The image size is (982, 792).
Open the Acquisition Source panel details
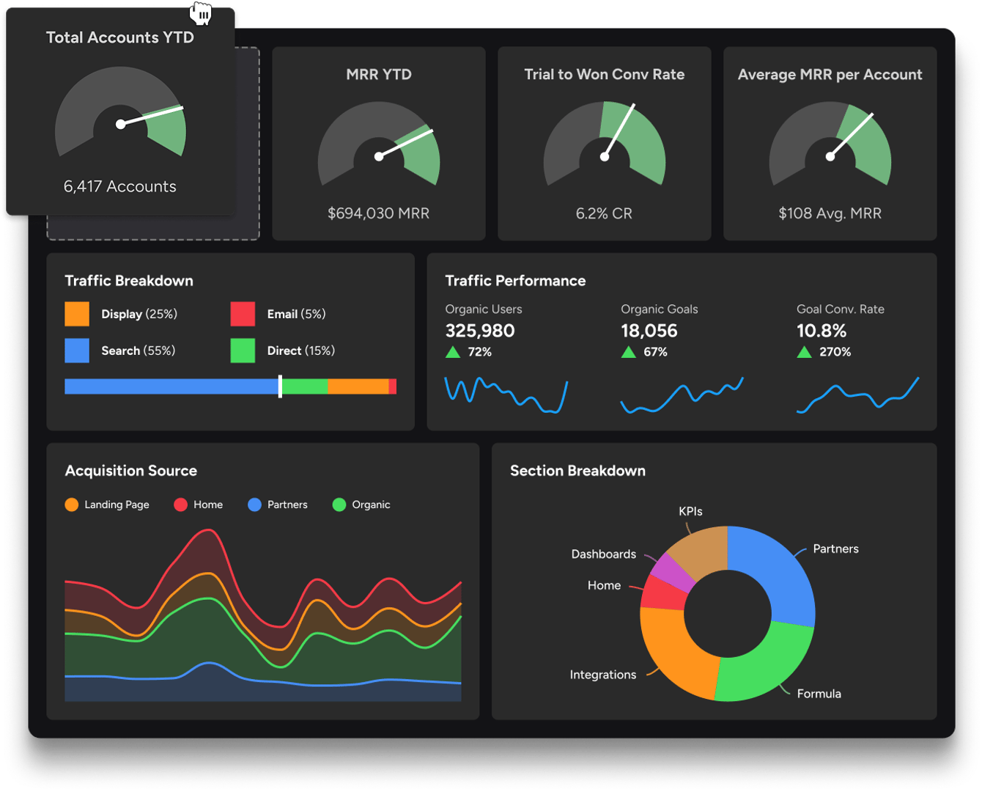coord(131,472)
